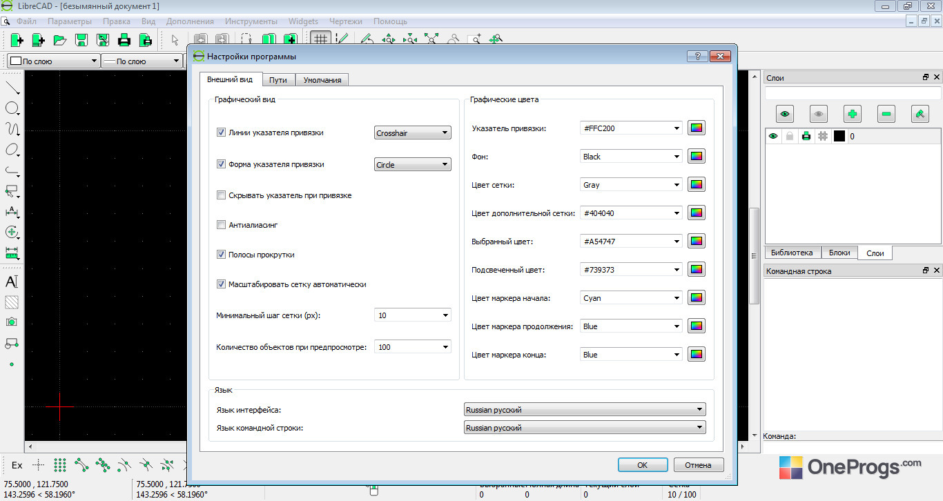943x501 pixels.
Task: Click the Print icon in toolbar
Action: pos(124,40)
